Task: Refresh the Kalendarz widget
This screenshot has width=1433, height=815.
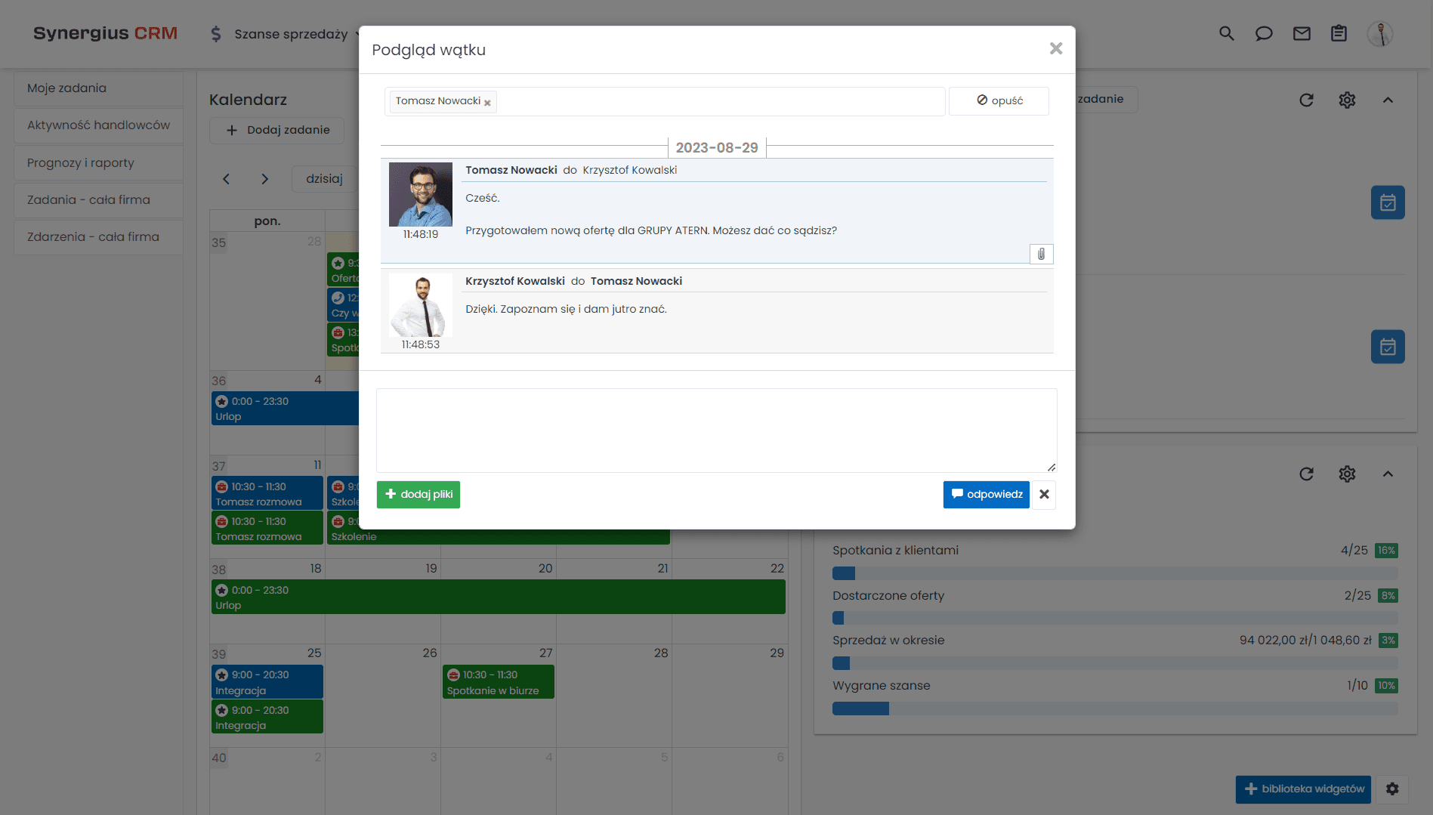Action: coord(1307,100)
